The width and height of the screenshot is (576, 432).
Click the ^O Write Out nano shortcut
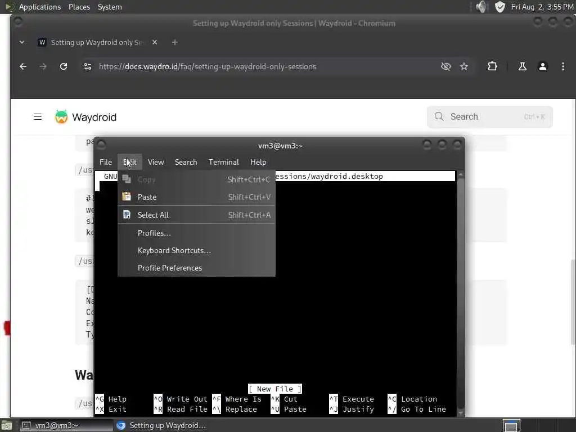tap(181, 399)
